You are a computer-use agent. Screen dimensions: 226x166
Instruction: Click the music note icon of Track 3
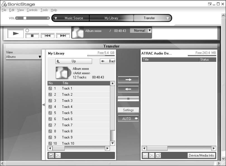50,101
